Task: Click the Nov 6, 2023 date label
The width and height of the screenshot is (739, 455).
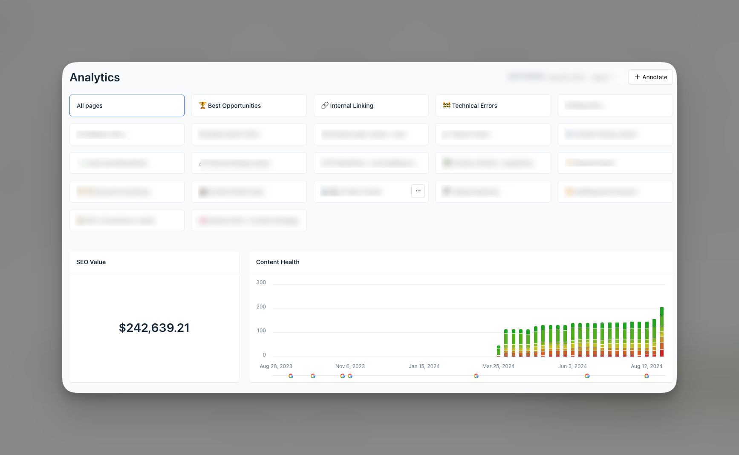Action: point(350,366)
